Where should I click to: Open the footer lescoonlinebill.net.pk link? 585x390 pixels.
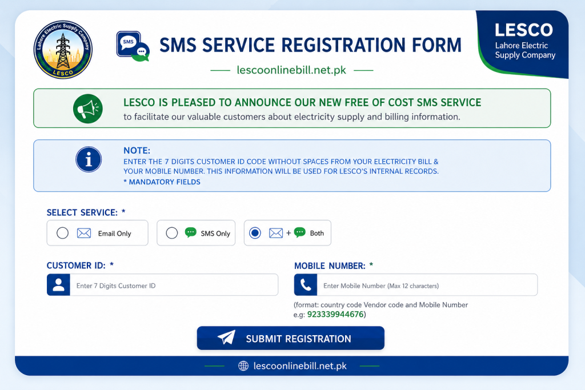pos(300,366)
